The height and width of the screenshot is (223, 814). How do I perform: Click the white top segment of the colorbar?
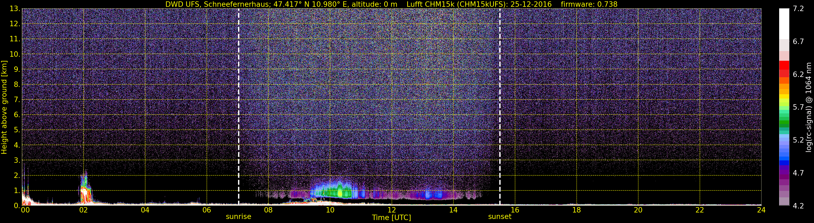[x=784, y=24]
